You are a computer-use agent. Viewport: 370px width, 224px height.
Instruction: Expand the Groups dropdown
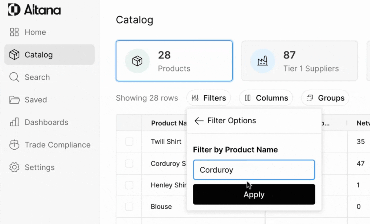[x=325, y=98]
